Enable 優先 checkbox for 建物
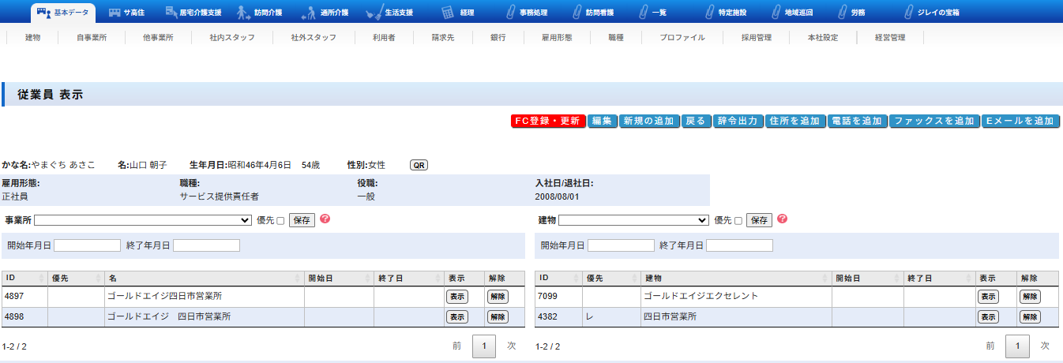Image resolution: width=1063 pixels, height=363 pixels. point(738,221)
